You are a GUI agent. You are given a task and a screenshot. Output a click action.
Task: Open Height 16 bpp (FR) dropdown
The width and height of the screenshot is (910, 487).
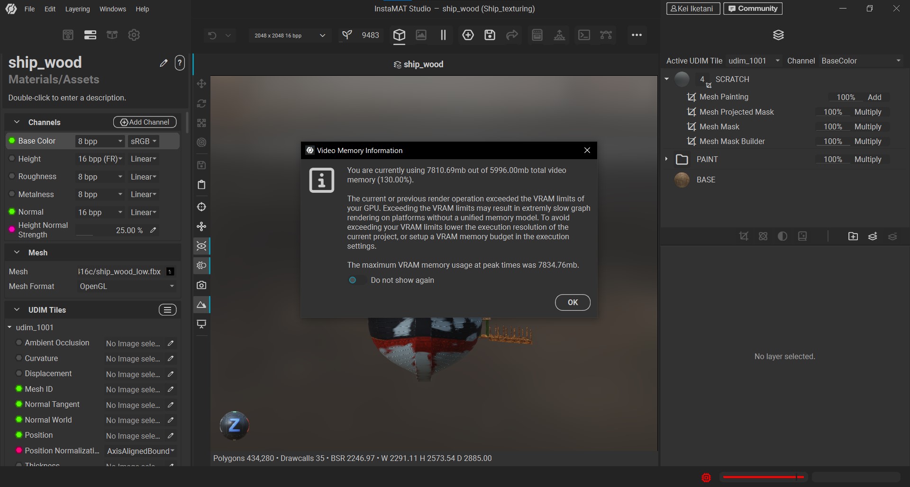pos(100,159)
